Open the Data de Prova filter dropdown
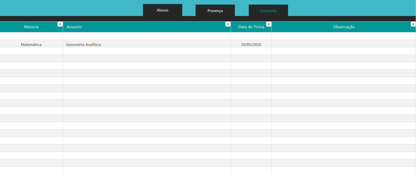Viewport: 416px width, 174px height. [269, 24]
